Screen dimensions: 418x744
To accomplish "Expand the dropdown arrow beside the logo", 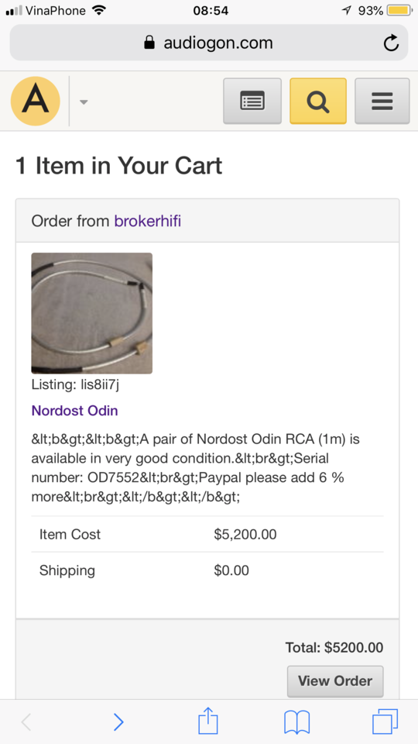I will [84, 102].
